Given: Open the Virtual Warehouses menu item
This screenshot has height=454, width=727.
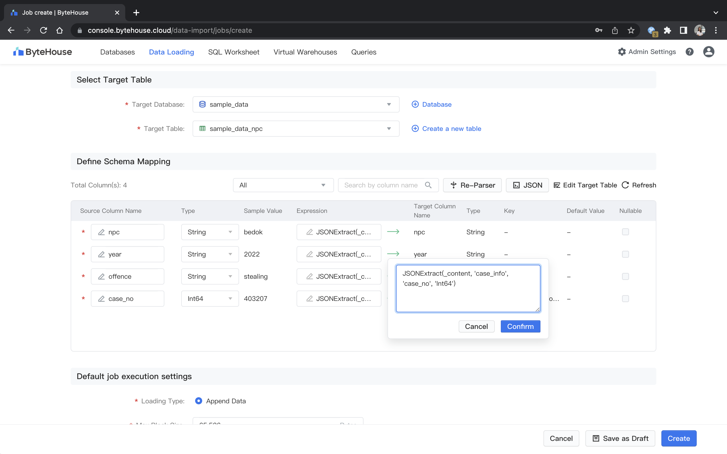Looking at the screenshot, I should pos(305,52).
